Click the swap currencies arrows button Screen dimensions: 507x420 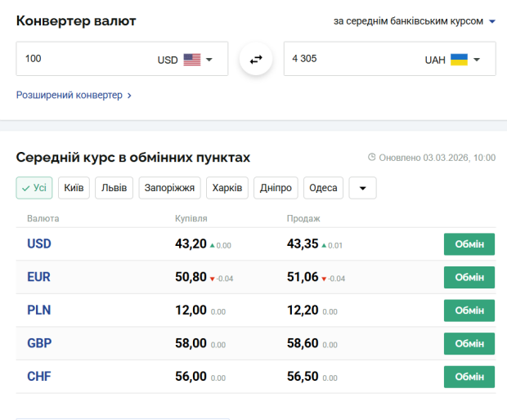(x=256, y=60)
